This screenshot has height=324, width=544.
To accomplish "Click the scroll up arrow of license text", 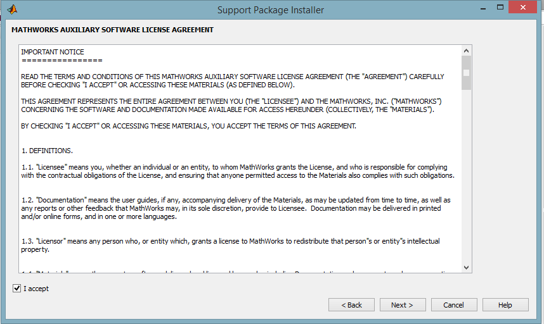I will pyautogui.click(x=466, y=51).
